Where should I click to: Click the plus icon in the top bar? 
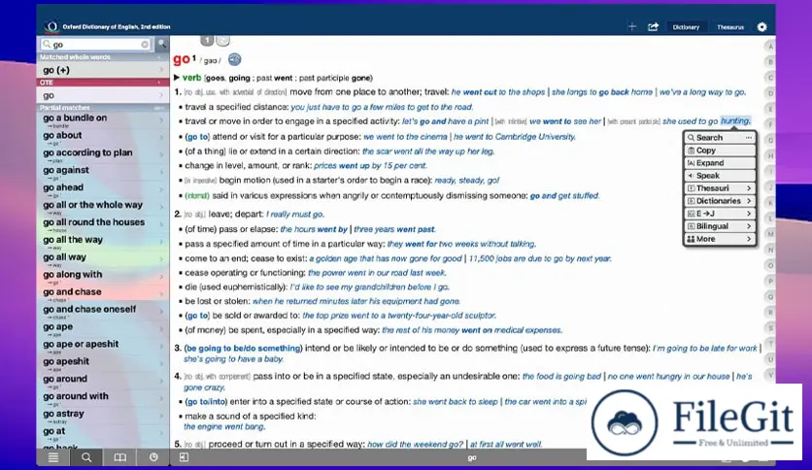click(631, 27)
